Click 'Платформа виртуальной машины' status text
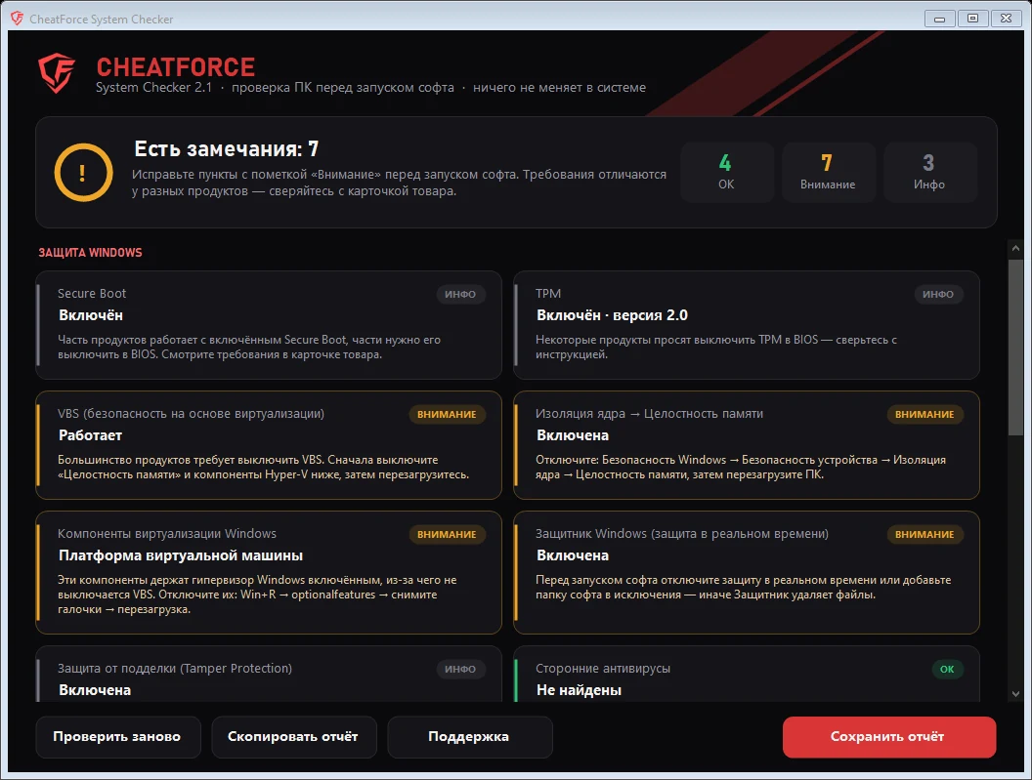 tap(181, 555)
